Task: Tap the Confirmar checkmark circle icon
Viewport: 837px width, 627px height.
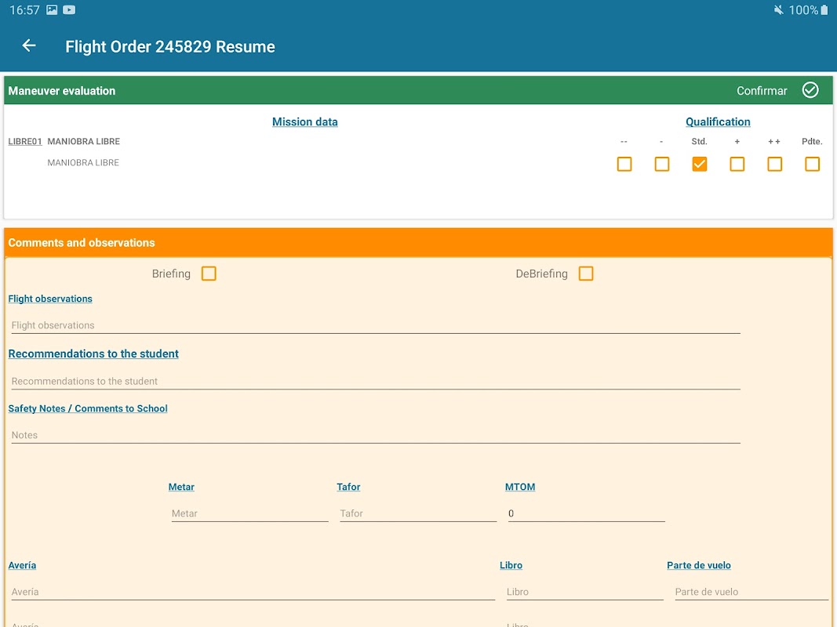Action: pos(810,90)
